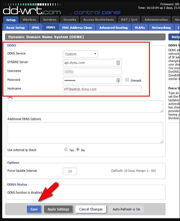Open the Wireless tab
The height and width of the screenshot is (221, 180).
pyautogui.click(x=29, y=20)
